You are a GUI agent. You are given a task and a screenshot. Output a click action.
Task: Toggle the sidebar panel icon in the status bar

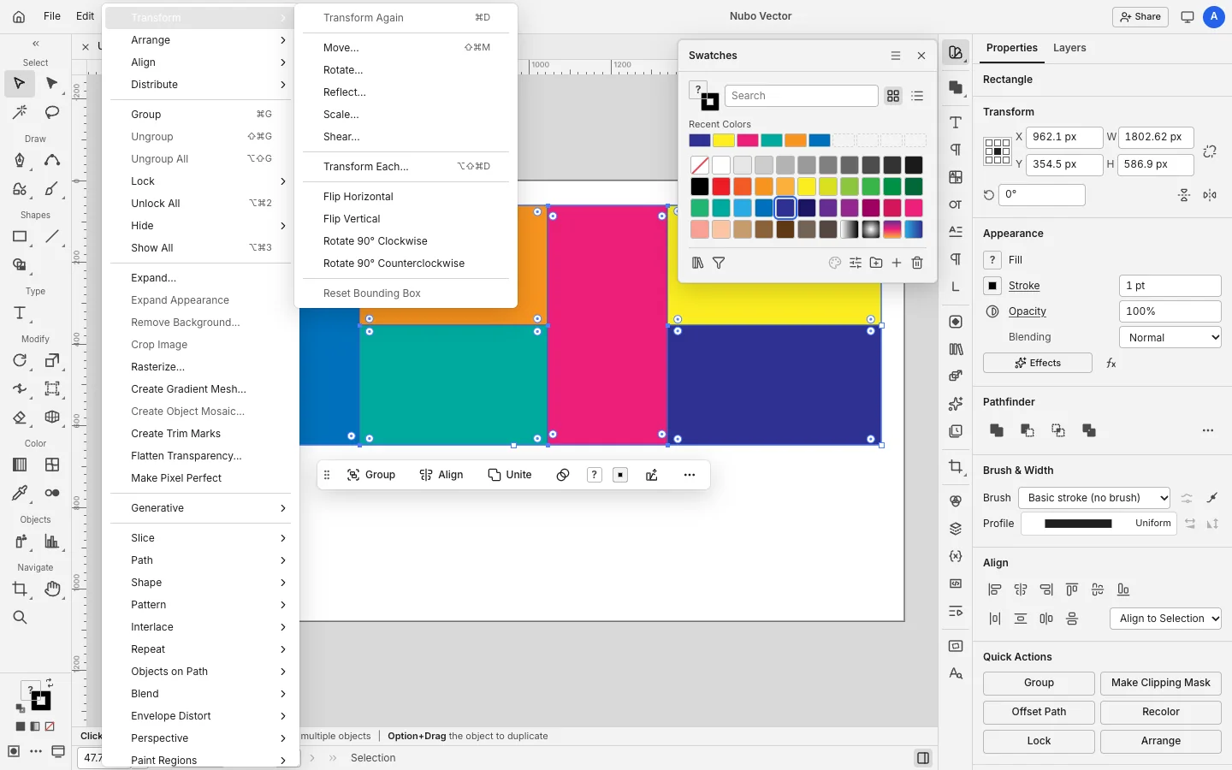[x=923, y=758]
